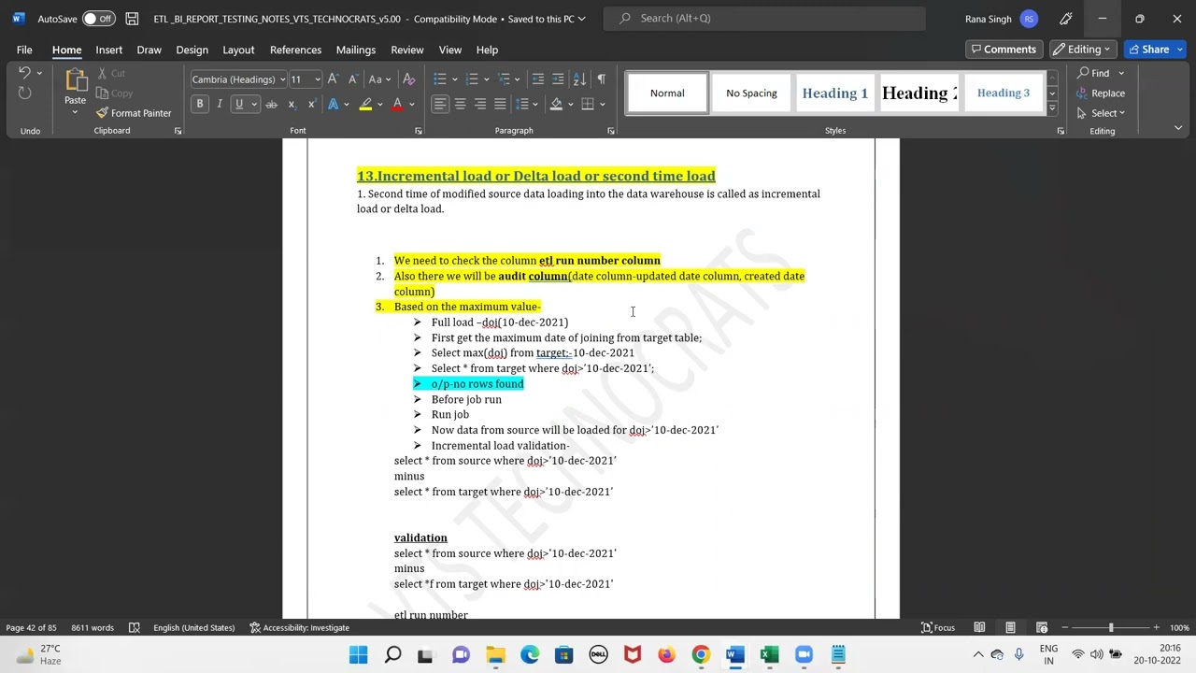Screen dimensions: 1196x673
Task: Open the Select dropdown in Editing group
Action: [1102, 113]
